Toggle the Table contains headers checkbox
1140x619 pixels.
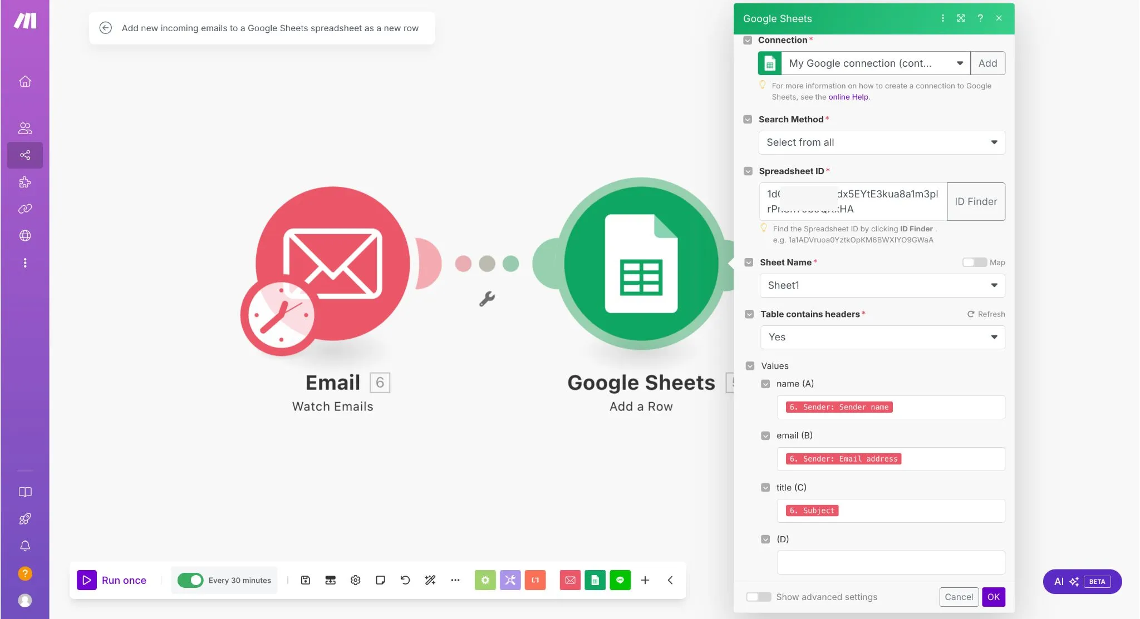click(x=749, y=314)
